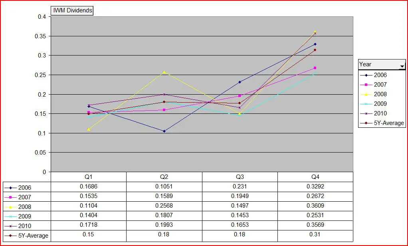Click the 0.1686 table value
This screenshot has height=246, width=408.
coord(89,186)
